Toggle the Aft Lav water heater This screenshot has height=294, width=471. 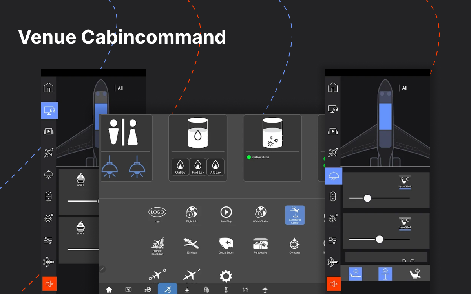point(215,167)
